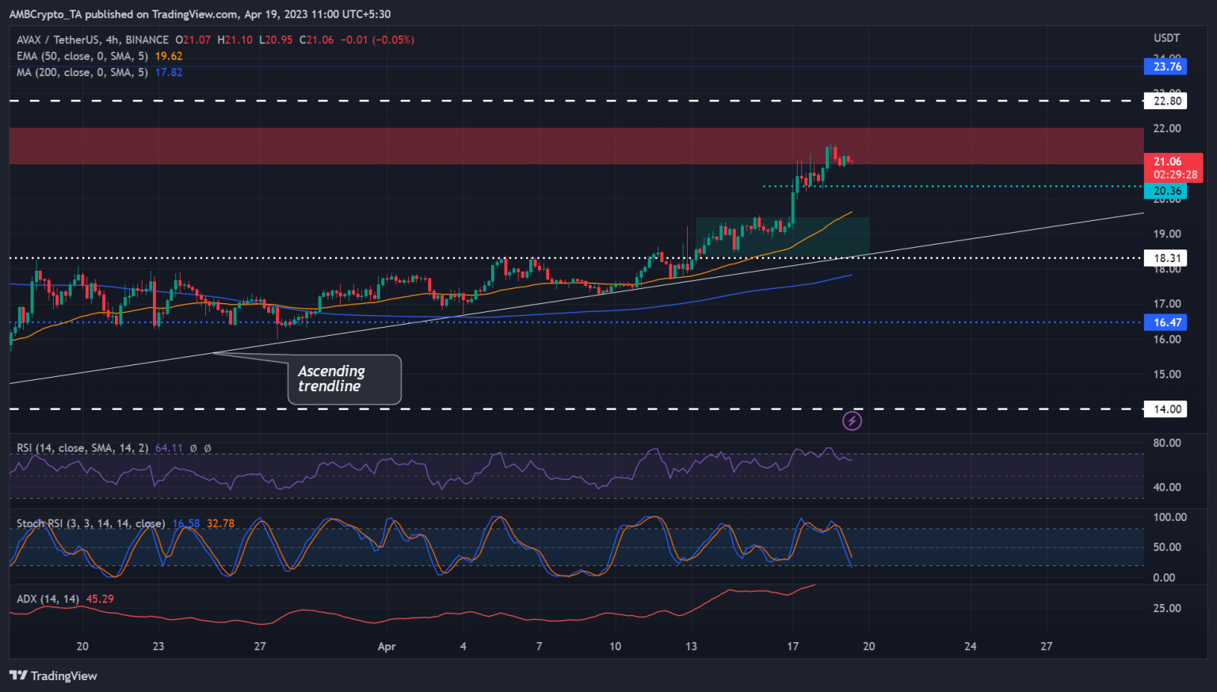Click the AVAX / TetherUS symbol title

tap(93, 40)
